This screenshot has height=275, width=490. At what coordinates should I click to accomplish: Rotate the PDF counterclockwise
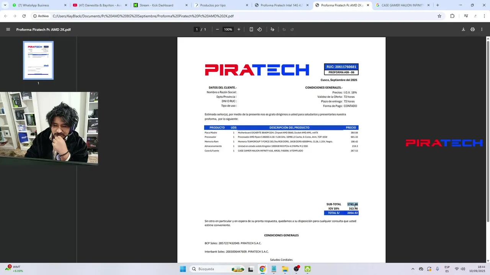click(x=260, y=29)
